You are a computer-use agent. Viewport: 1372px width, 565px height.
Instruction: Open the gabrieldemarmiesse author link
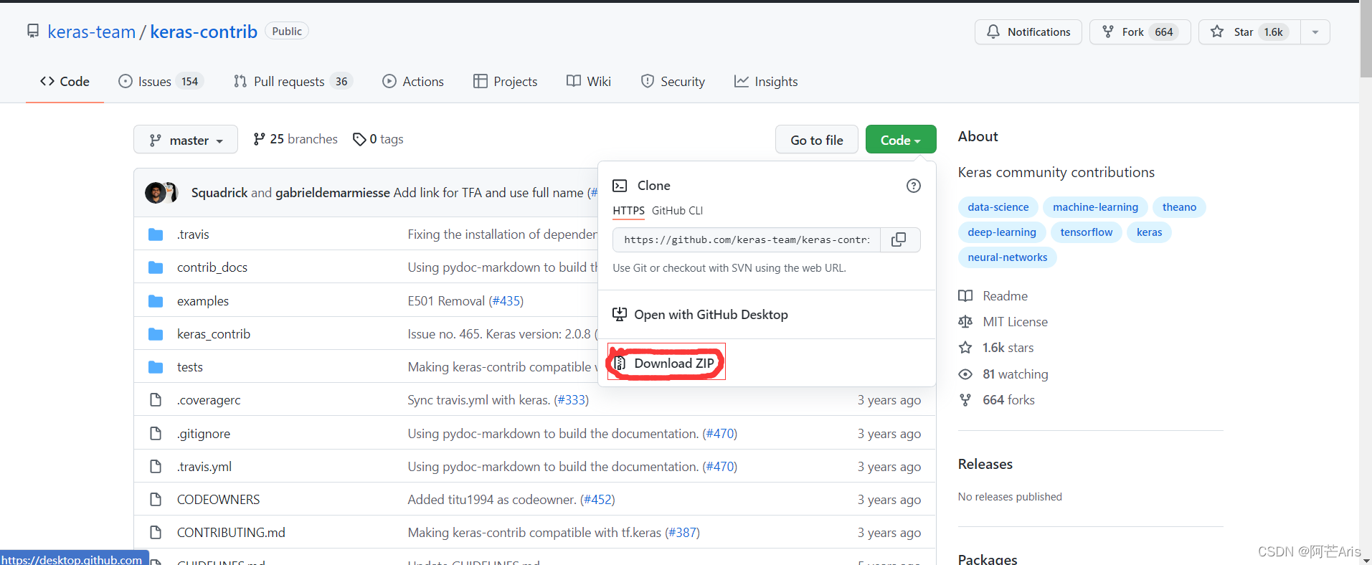tap(333, 193)
